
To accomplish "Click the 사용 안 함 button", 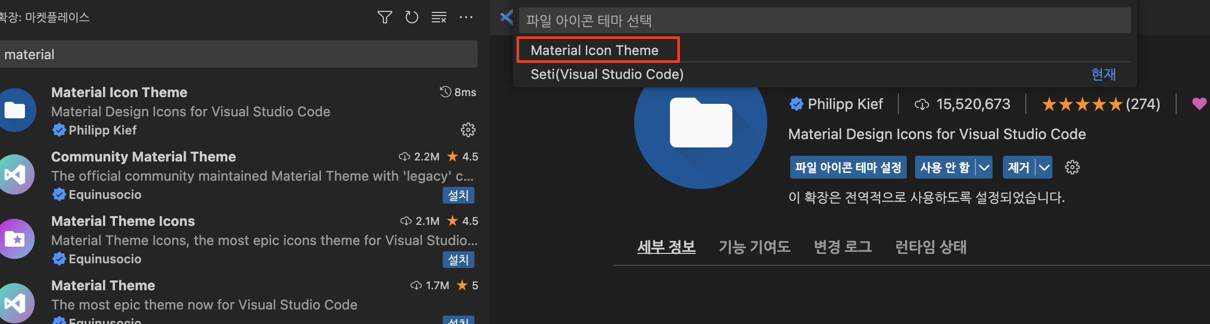I will 945,167.
